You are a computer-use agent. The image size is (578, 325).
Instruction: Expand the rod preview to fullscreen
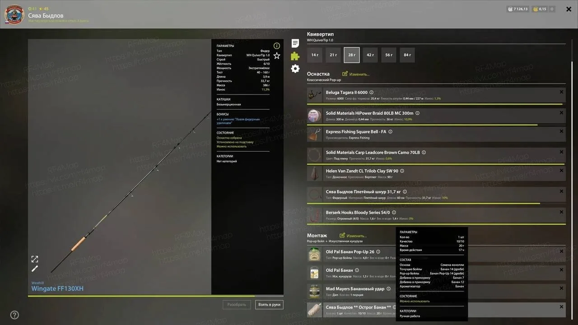(x=35, y=259)
